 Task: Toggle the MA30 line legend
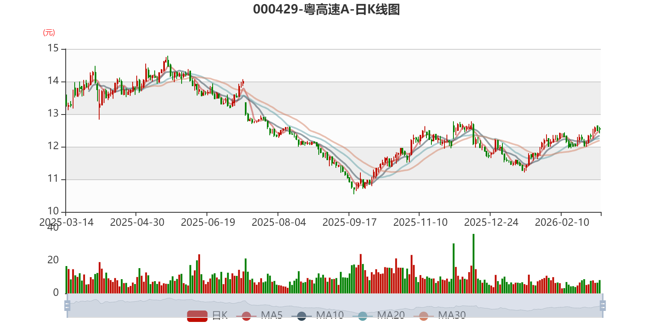click(440, 315)
